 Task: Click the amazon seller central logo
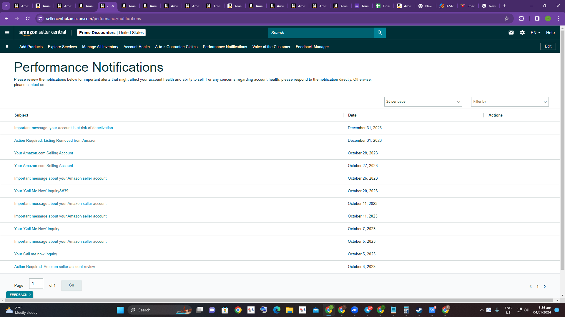(43, 33)
